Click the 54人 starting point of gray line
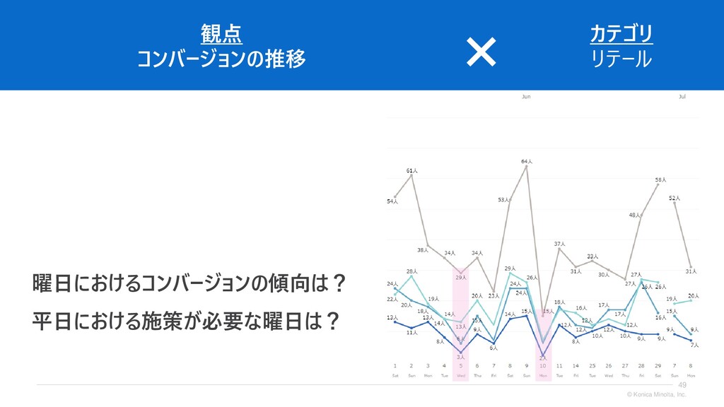 [x=395, y=196]
